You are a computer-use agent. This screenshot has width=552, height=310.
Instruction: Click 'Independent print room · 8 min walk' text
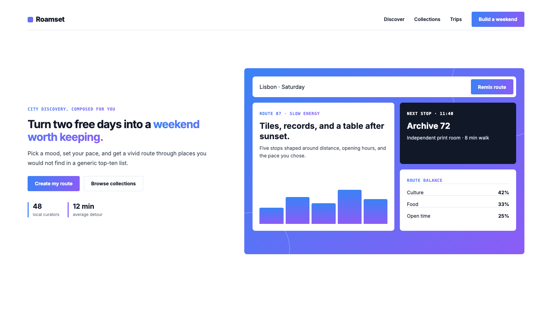pyautogui.click(x=448, y=138)
